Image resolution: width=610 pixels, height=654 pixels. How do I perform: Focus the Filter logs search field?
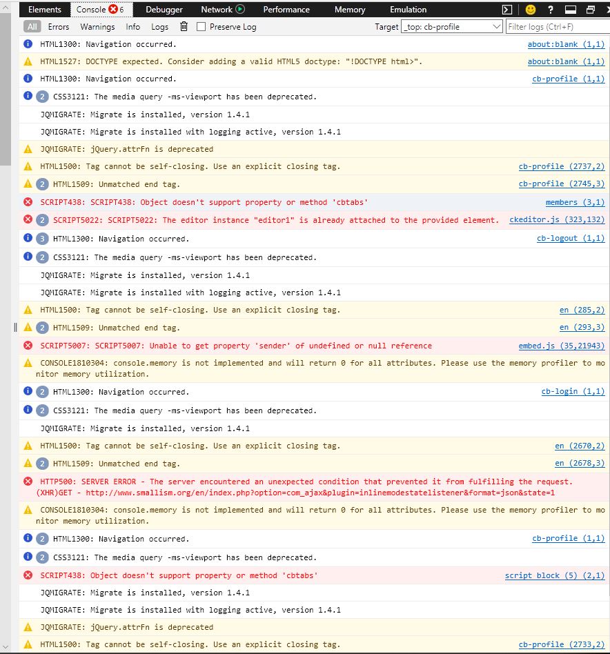[x=558, y=27]
